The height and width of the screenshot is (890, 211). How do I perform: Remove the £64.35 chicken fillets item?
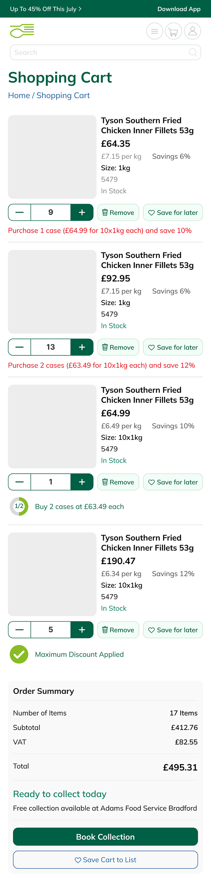coord(118,213)
